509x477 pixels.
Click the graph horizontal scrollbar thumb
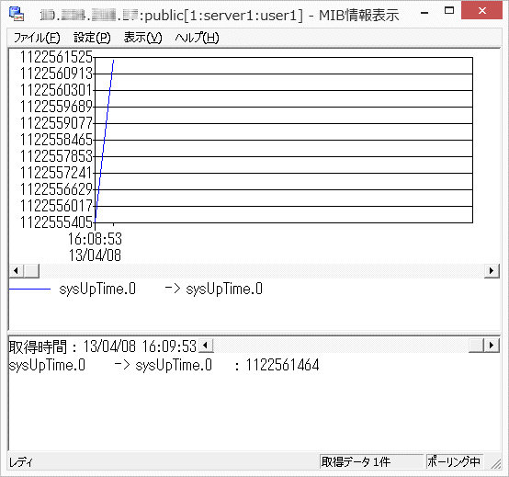(x=31, y=270)
